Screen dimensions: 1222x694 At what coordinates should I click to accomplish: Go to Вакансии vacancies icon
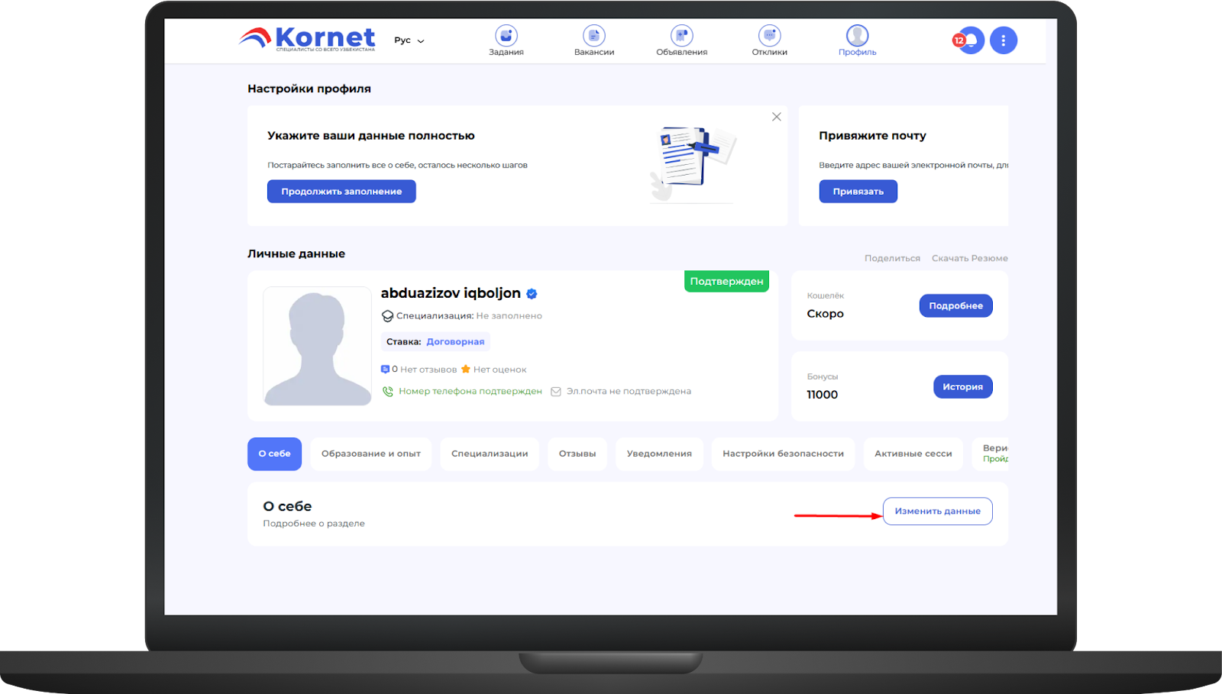pyautogui.click(x=593, y=37)
